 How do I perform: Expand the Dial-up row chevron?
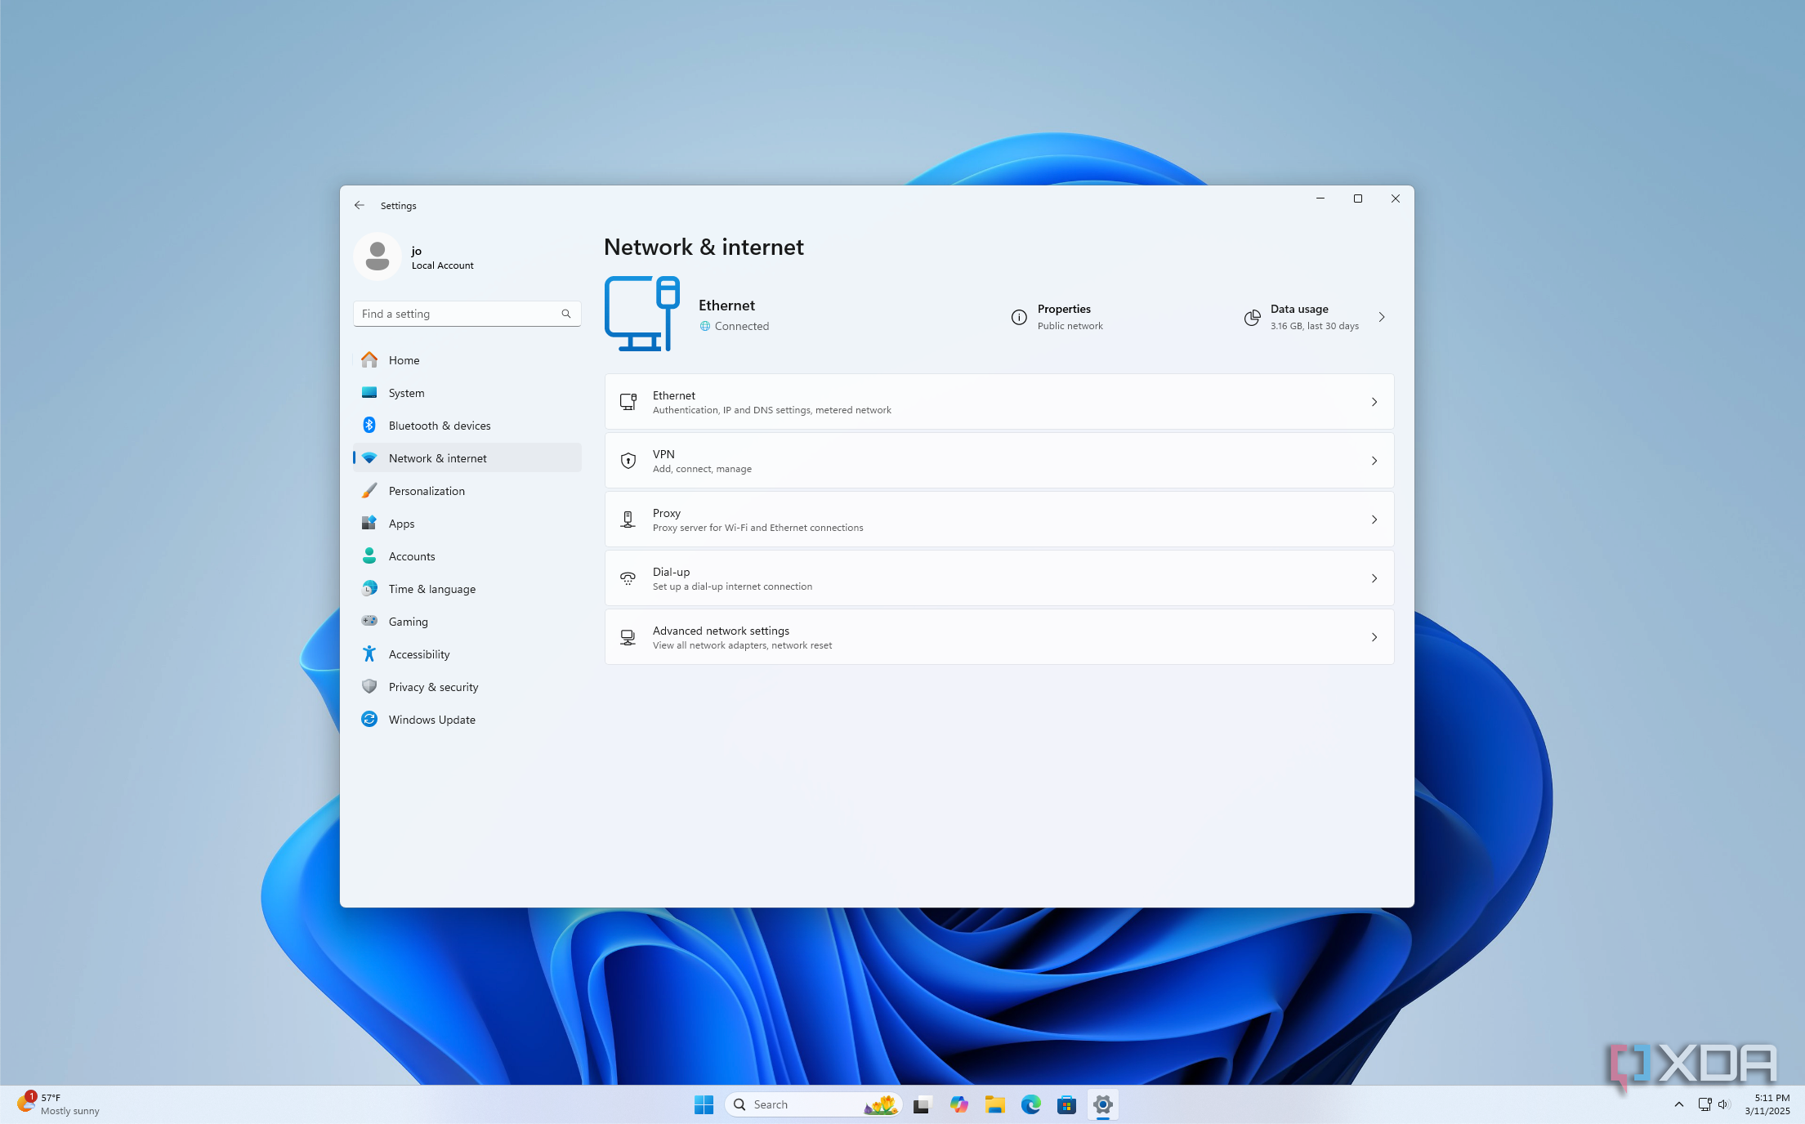tap(1374, 578)
